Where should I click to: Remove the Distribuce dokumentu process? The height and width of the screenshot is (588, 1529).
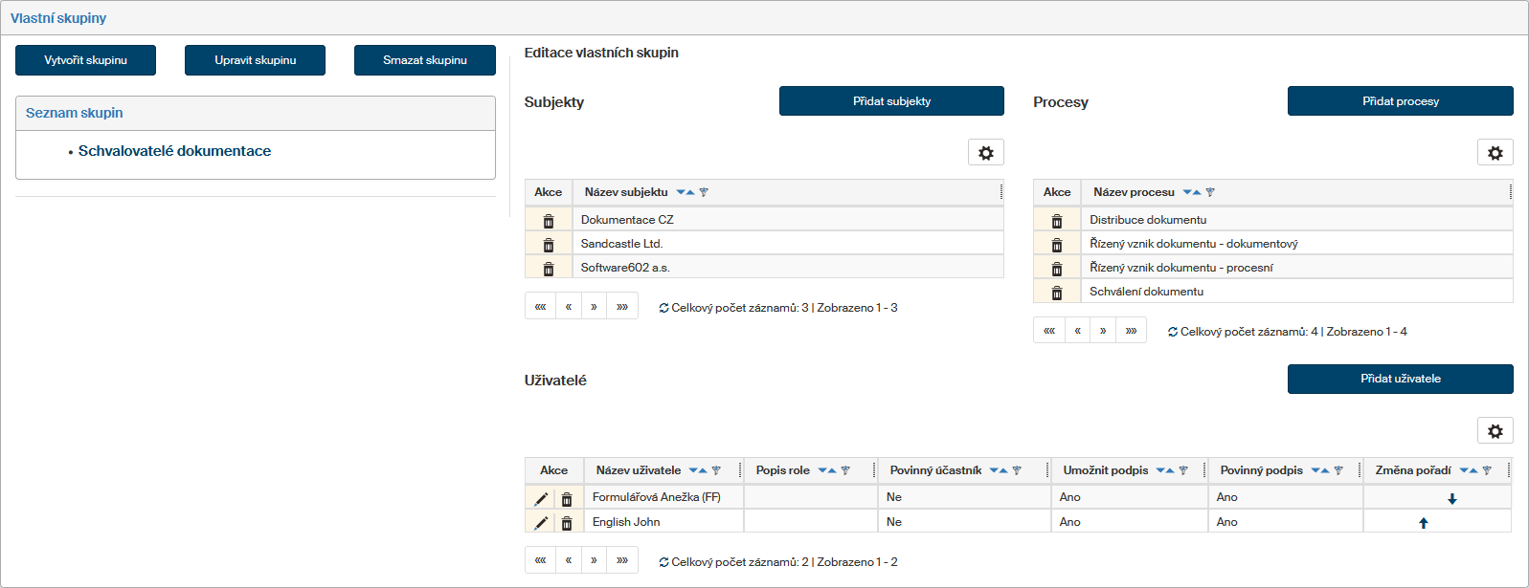click(1057, 221)
